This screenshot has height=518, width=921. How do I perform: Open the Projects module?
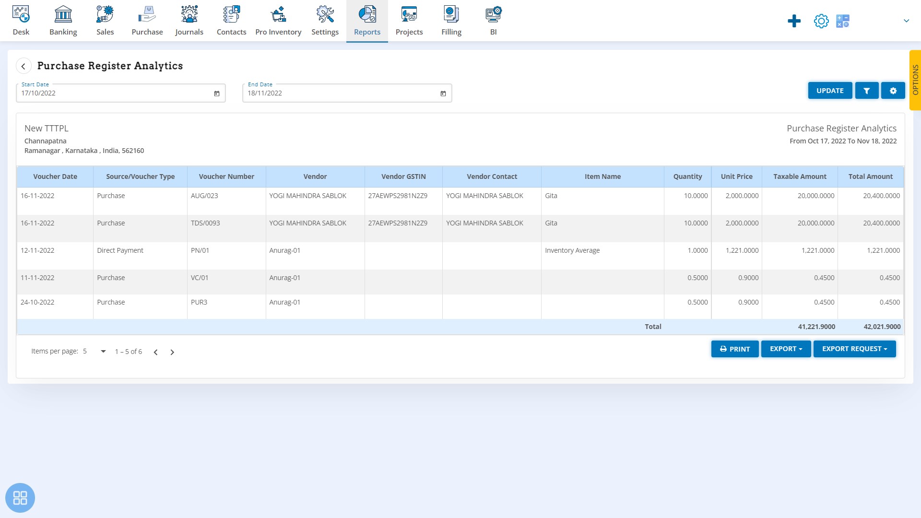pyautogui.click(x=409, y=21)
